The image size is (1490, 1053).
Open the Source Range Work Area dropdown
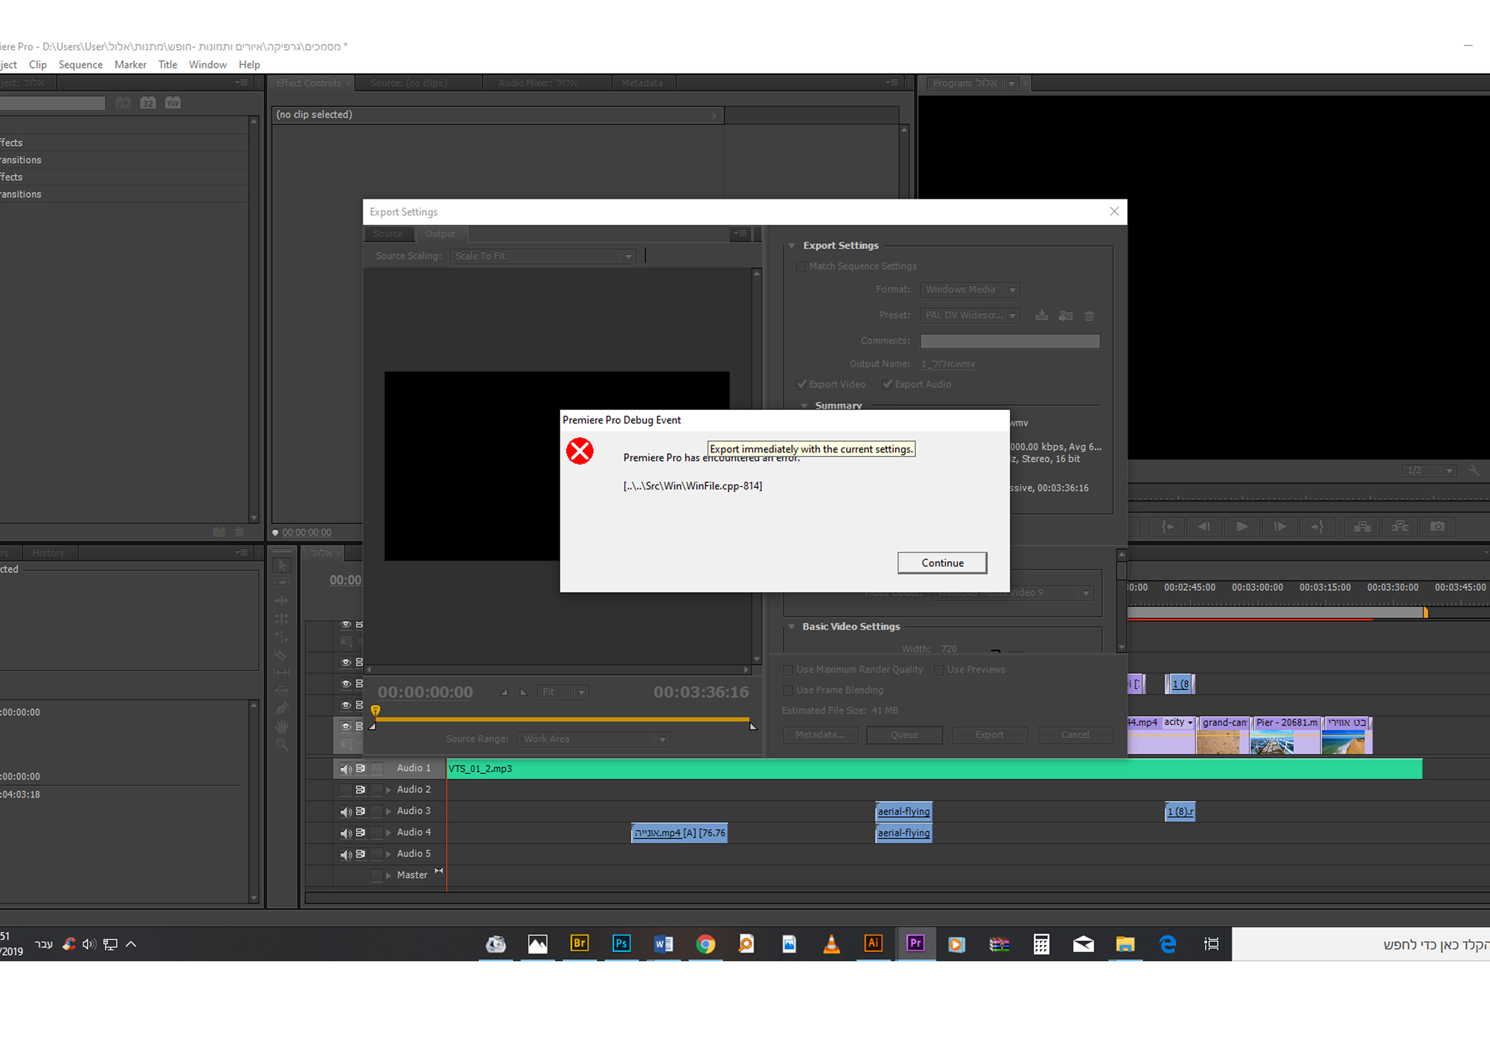coord(593,739)
